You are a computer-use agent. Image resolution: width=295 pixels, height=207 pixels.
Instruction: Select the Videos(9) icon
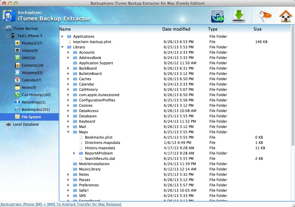(x=17, y=51)
